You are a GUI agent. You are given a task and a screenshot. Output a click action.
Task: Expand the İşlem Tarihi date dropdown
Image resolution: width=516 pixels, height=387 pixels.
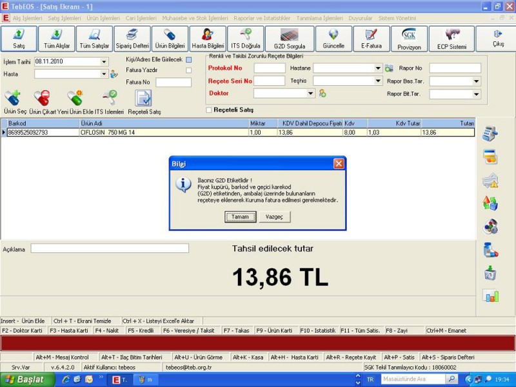coord(104,62)
